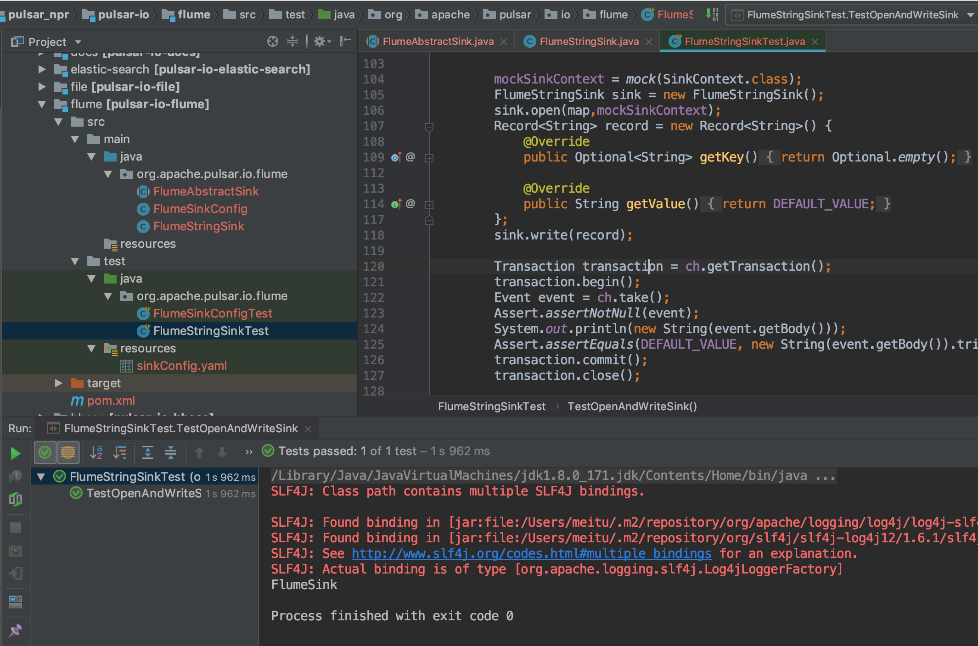
Task: Expand file [pulsar-io-file] module
Action: click(42, 87)
